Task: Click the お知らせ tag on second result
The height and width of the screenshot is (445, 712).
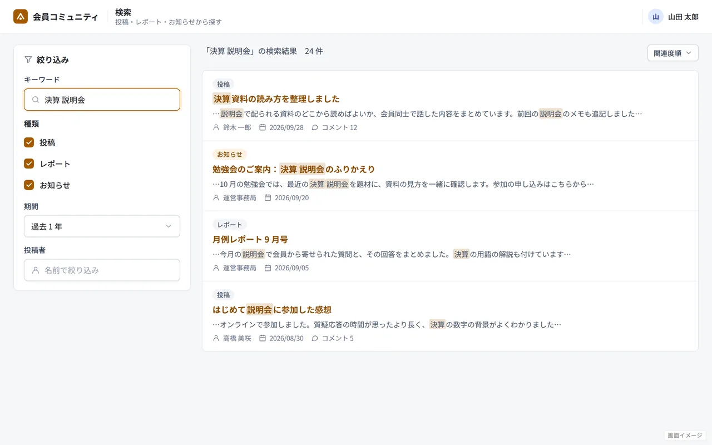Action: tap(230, 155)
